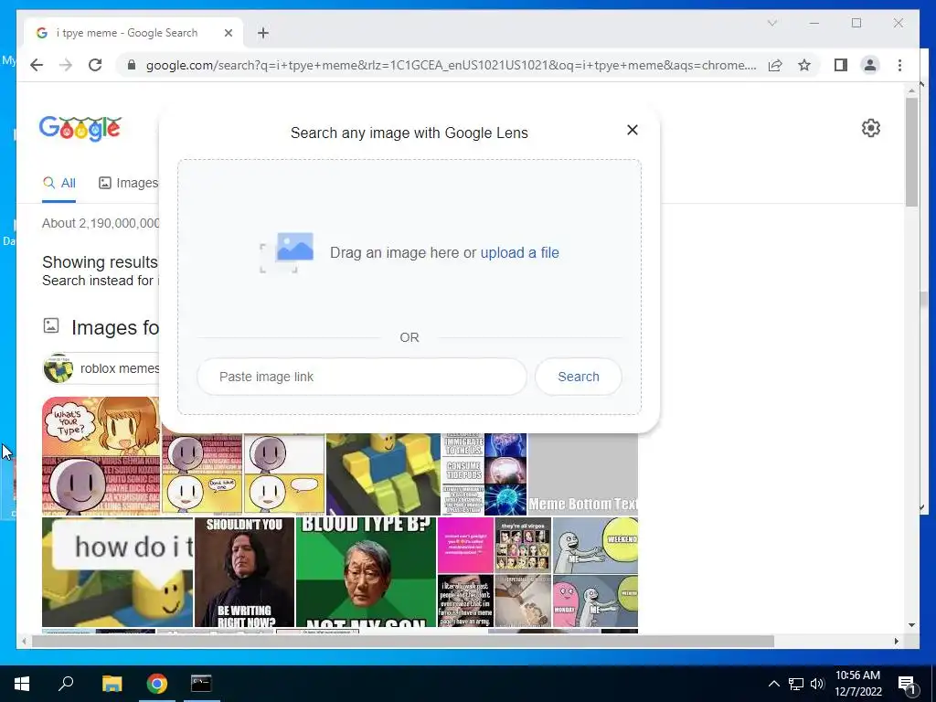Image resolution: width=936 pixels, height=702 pixels.
Task: Reload the page with the refresh icon
Action: [95, 65]
